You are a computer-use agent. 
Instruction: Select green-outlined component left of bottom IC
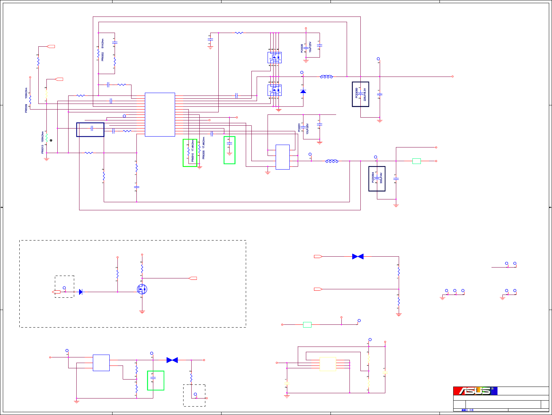pos(307,325)
